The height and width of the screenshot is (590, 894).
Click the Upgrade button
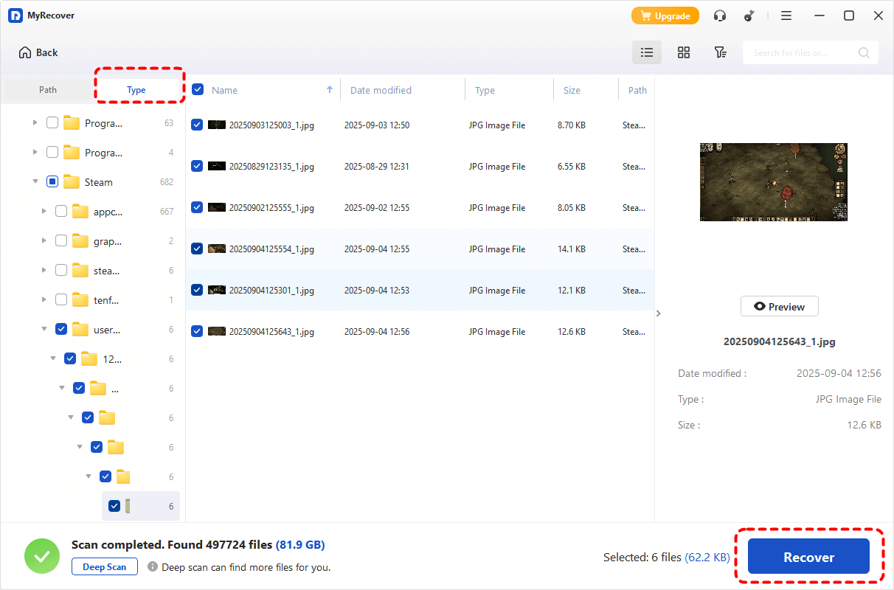[x=665, y=15]
